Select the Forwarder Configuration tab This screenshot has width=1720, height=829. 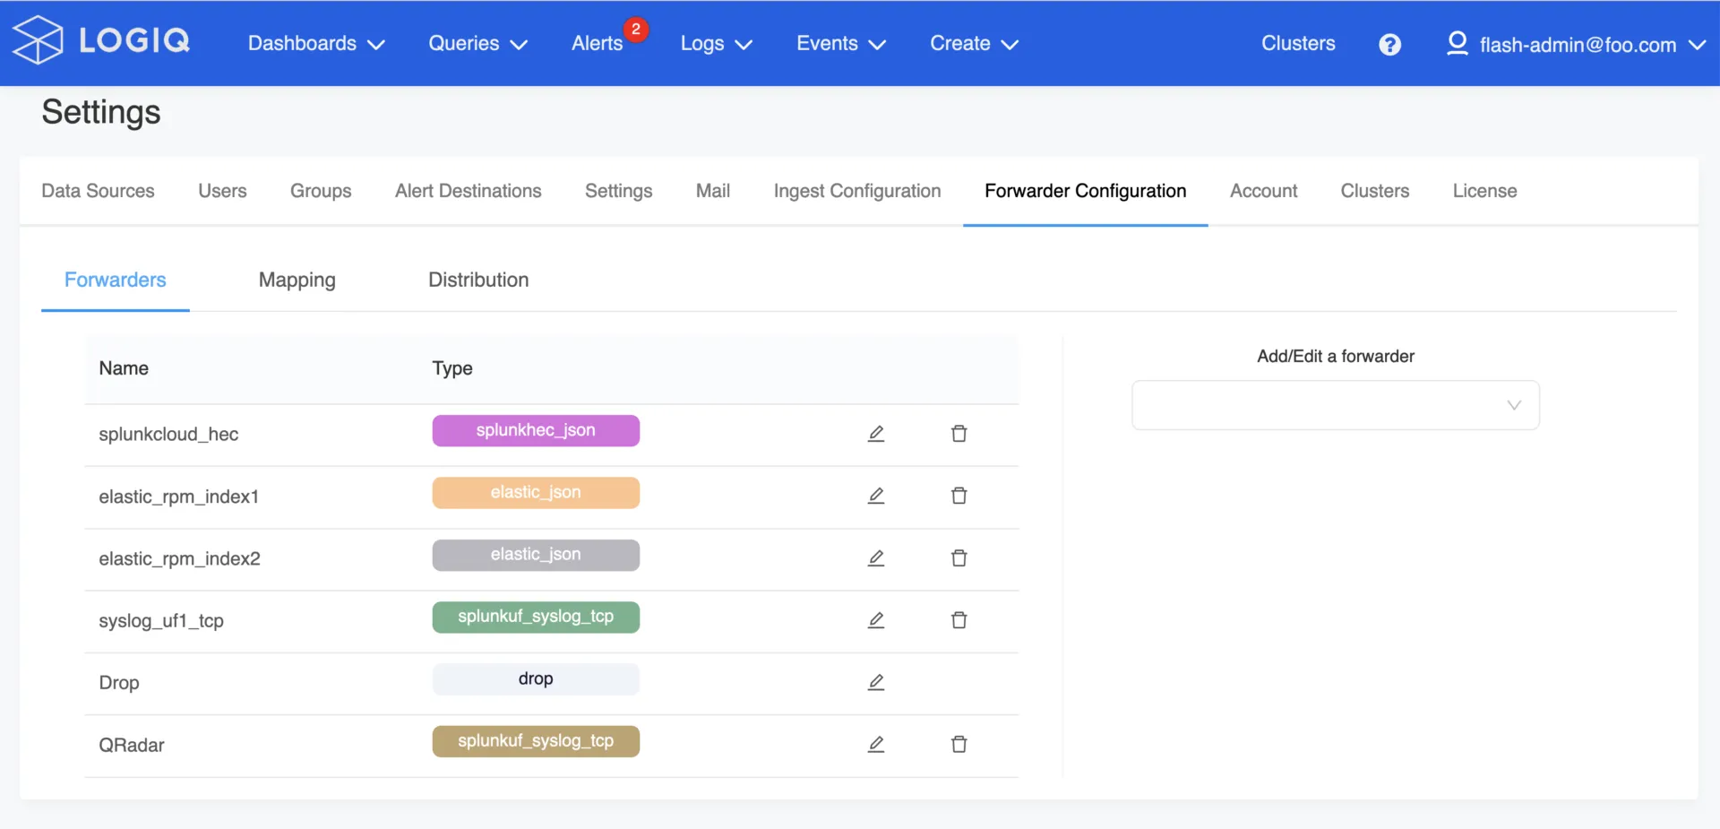[x=1085, y=191]
